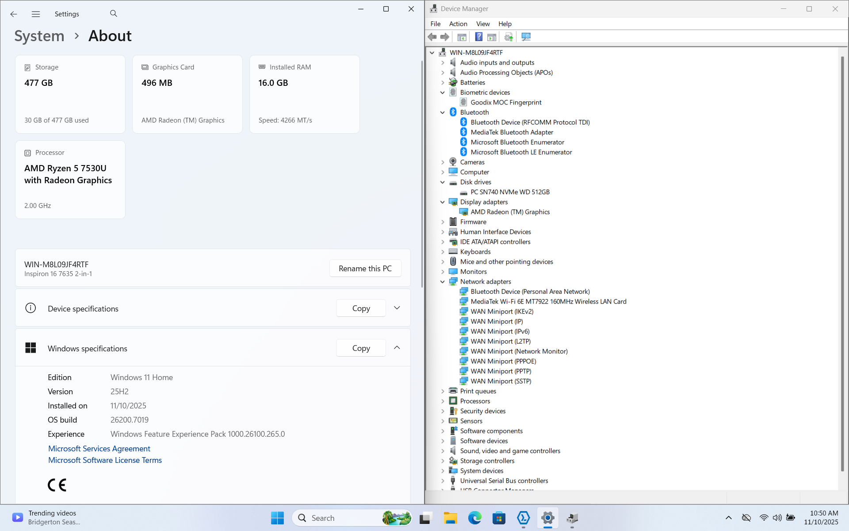Image resolution: width=849 pixels, height=531 pixels.
Task: Open the View menu in Device Manager
Action: pos(482,24)
